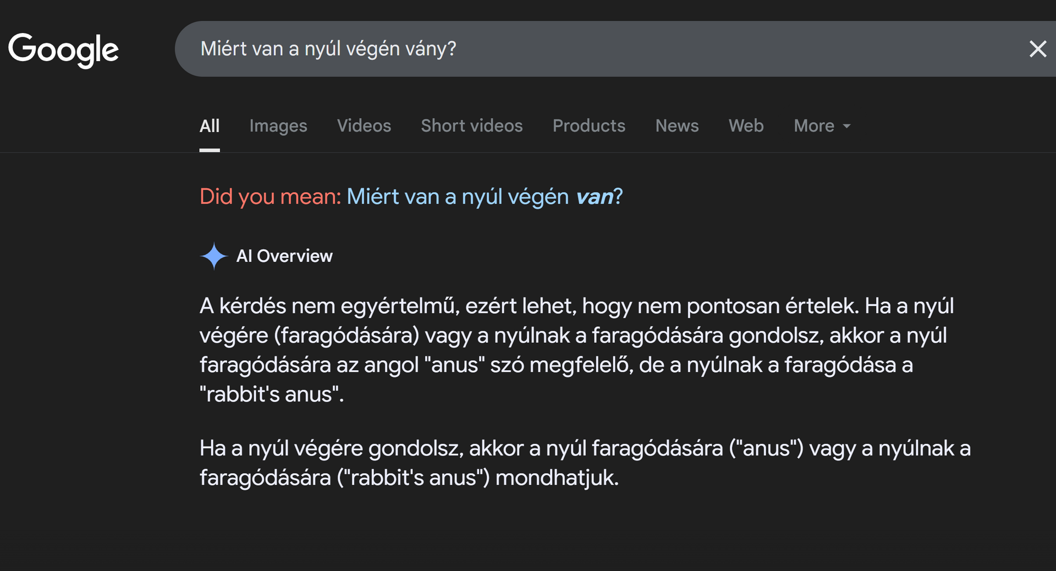Image resolution: width=1056 pixels, height=571 pixels.
Task: Click the bold italic 'van' in the suggestion
Action: (x=595, y=197)
